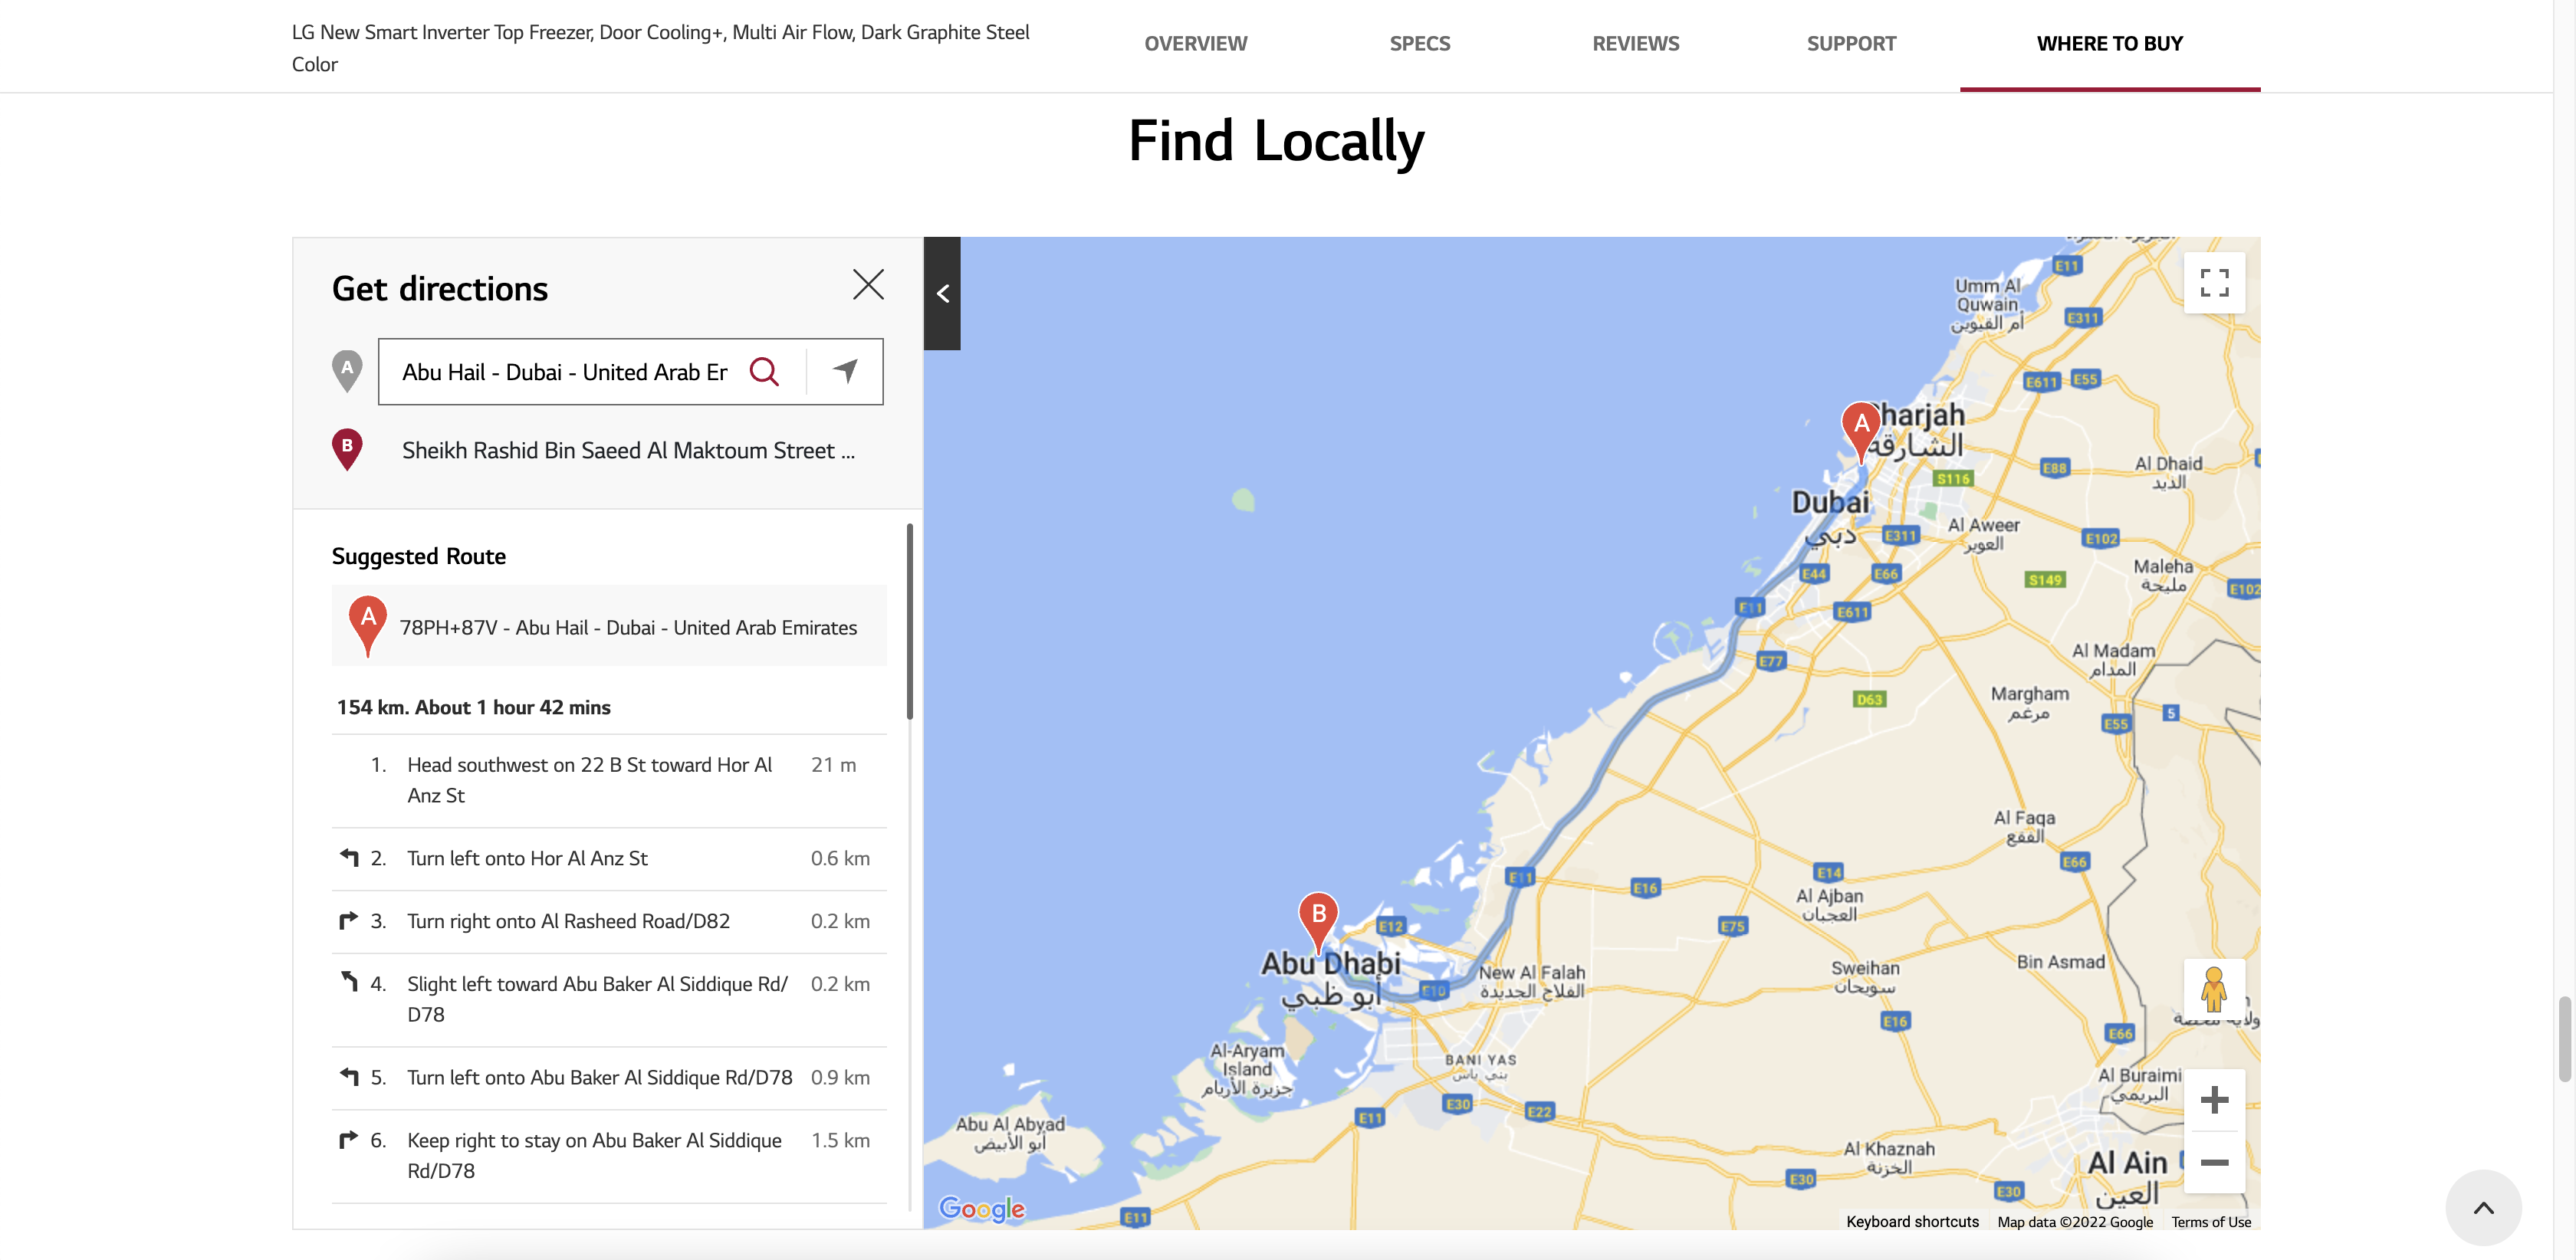This screenshot has height=1260, width=2576.
Task: Click maroon marker B beside destination
Action: [347, 450]
